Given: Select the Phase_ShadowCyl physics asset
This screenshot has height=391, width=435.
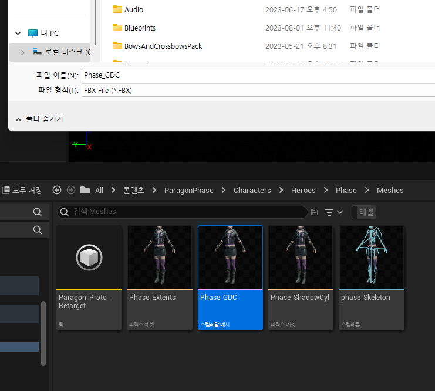Looking at the screenshot, I should [x=301, y=278].
